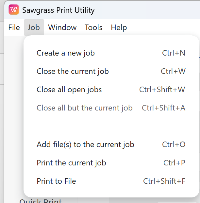The image size is (200, 203).
Task: Close the open Job menu
Action: (34, 27)
